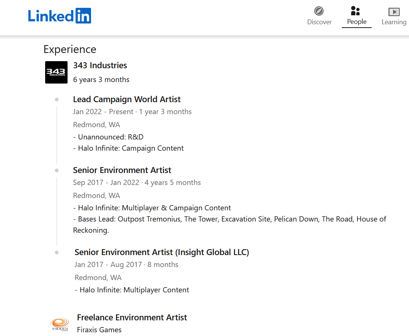This screenshot has width=409, height=336.
Task: Click the timeline dot beside Insight Global role
Action: pyautogui.click(x=57, y=252)
